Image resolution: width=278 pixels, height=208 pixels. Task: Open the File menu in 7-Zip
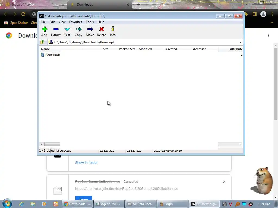(x=43, y=22)
